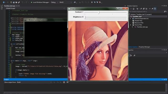Screen dimensions: 168x94
Task: Click Output panel auto-hide pin icon
Action: [x=164, y=79]
